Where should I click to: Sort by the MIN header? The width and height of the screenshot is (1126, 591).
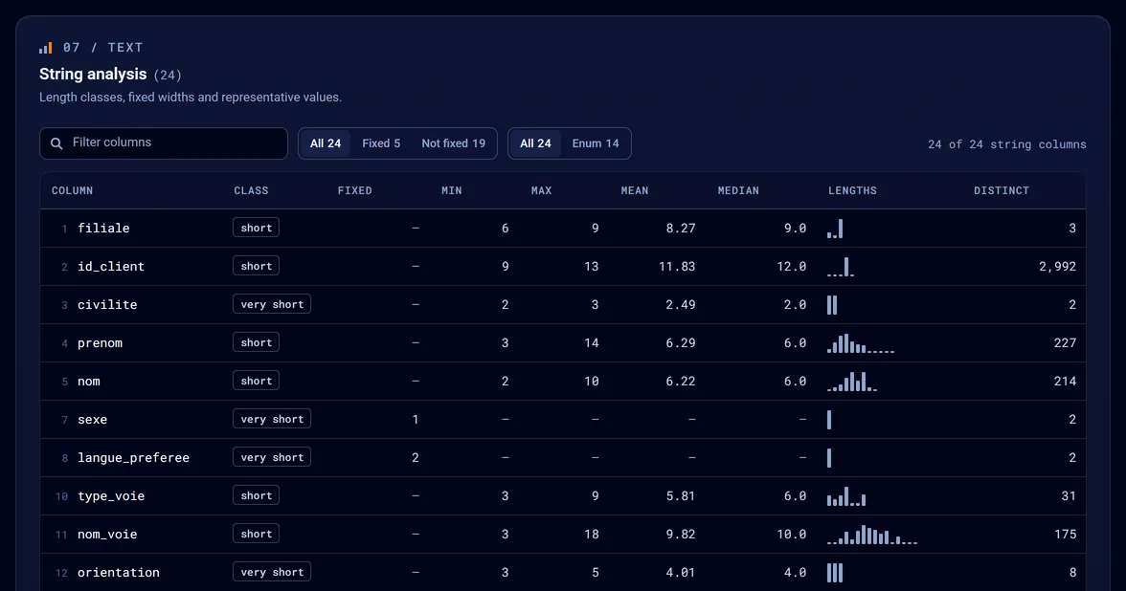[452, 191]
